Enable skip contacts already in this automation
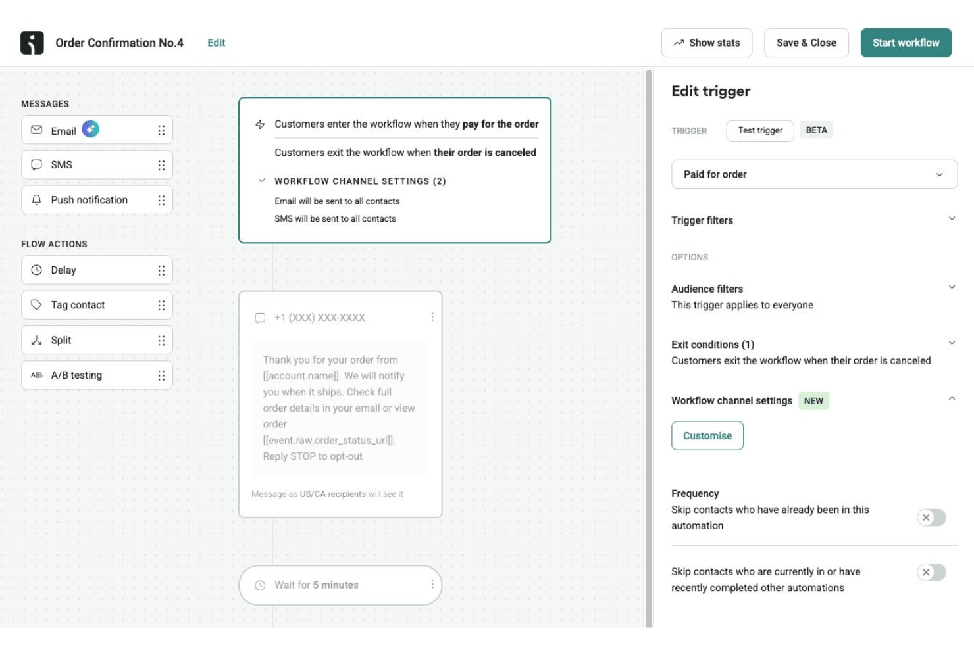 tap(931, 517)
